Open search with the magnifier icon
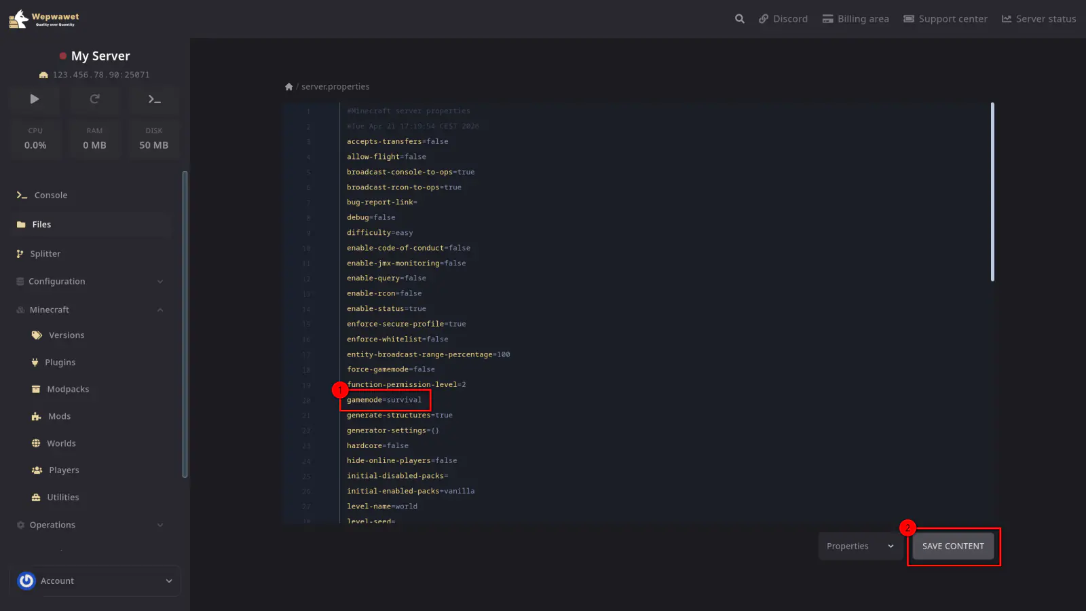The image size is (1086, 611). click(x=739, y=19)
